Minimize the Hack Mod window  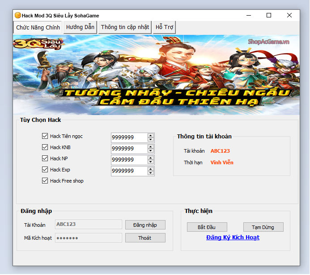(249, 15)
